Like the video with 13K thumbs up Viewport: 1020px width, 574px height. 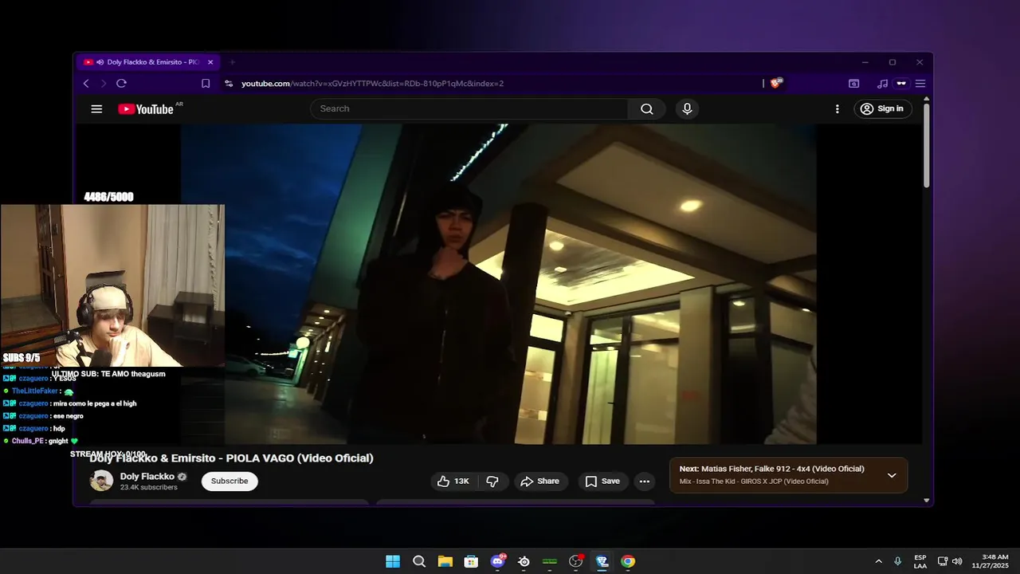click(453, 481)
